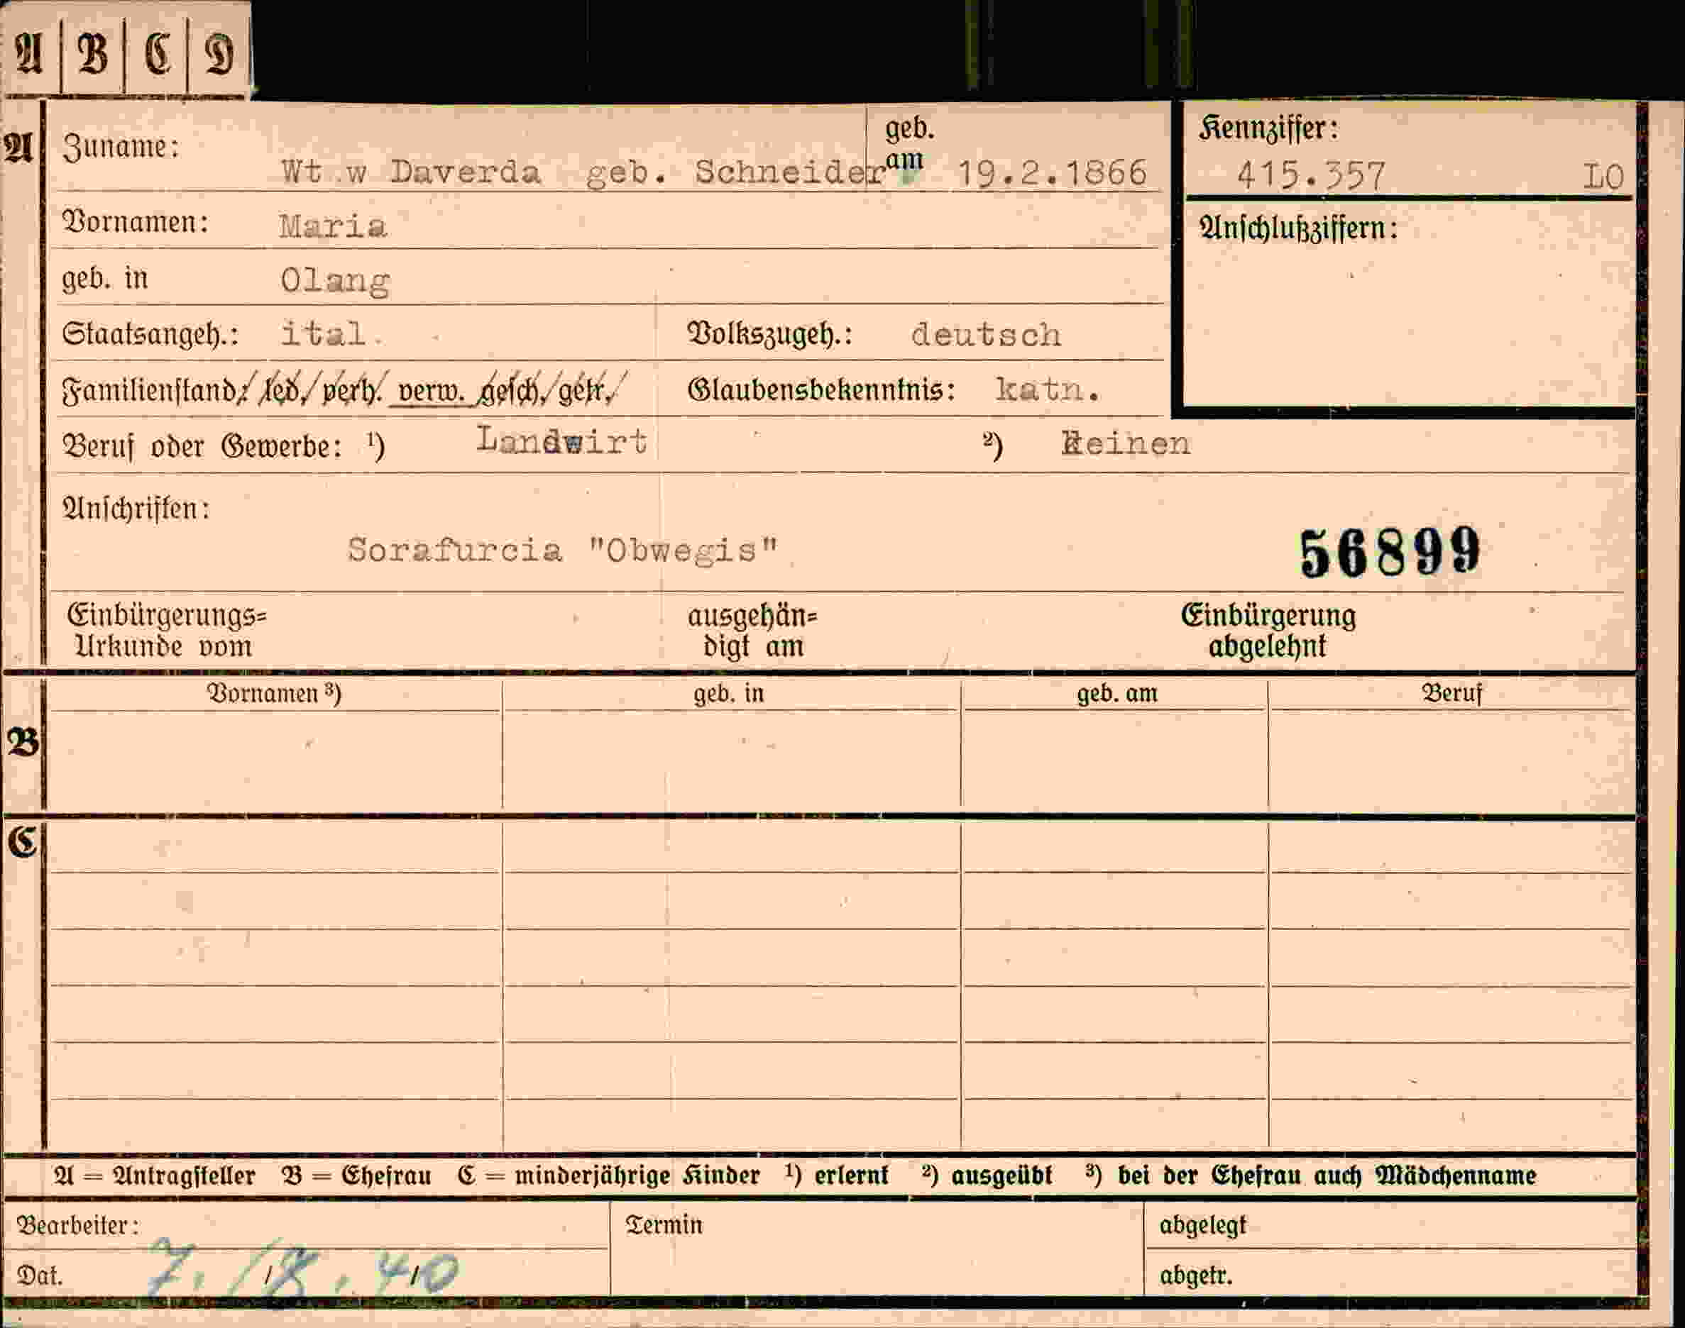Image resolution: width=1685 pixels, height=1328 pixels.
Task: Click the 'Zuname:' field label
Action: tap(121, 147)
